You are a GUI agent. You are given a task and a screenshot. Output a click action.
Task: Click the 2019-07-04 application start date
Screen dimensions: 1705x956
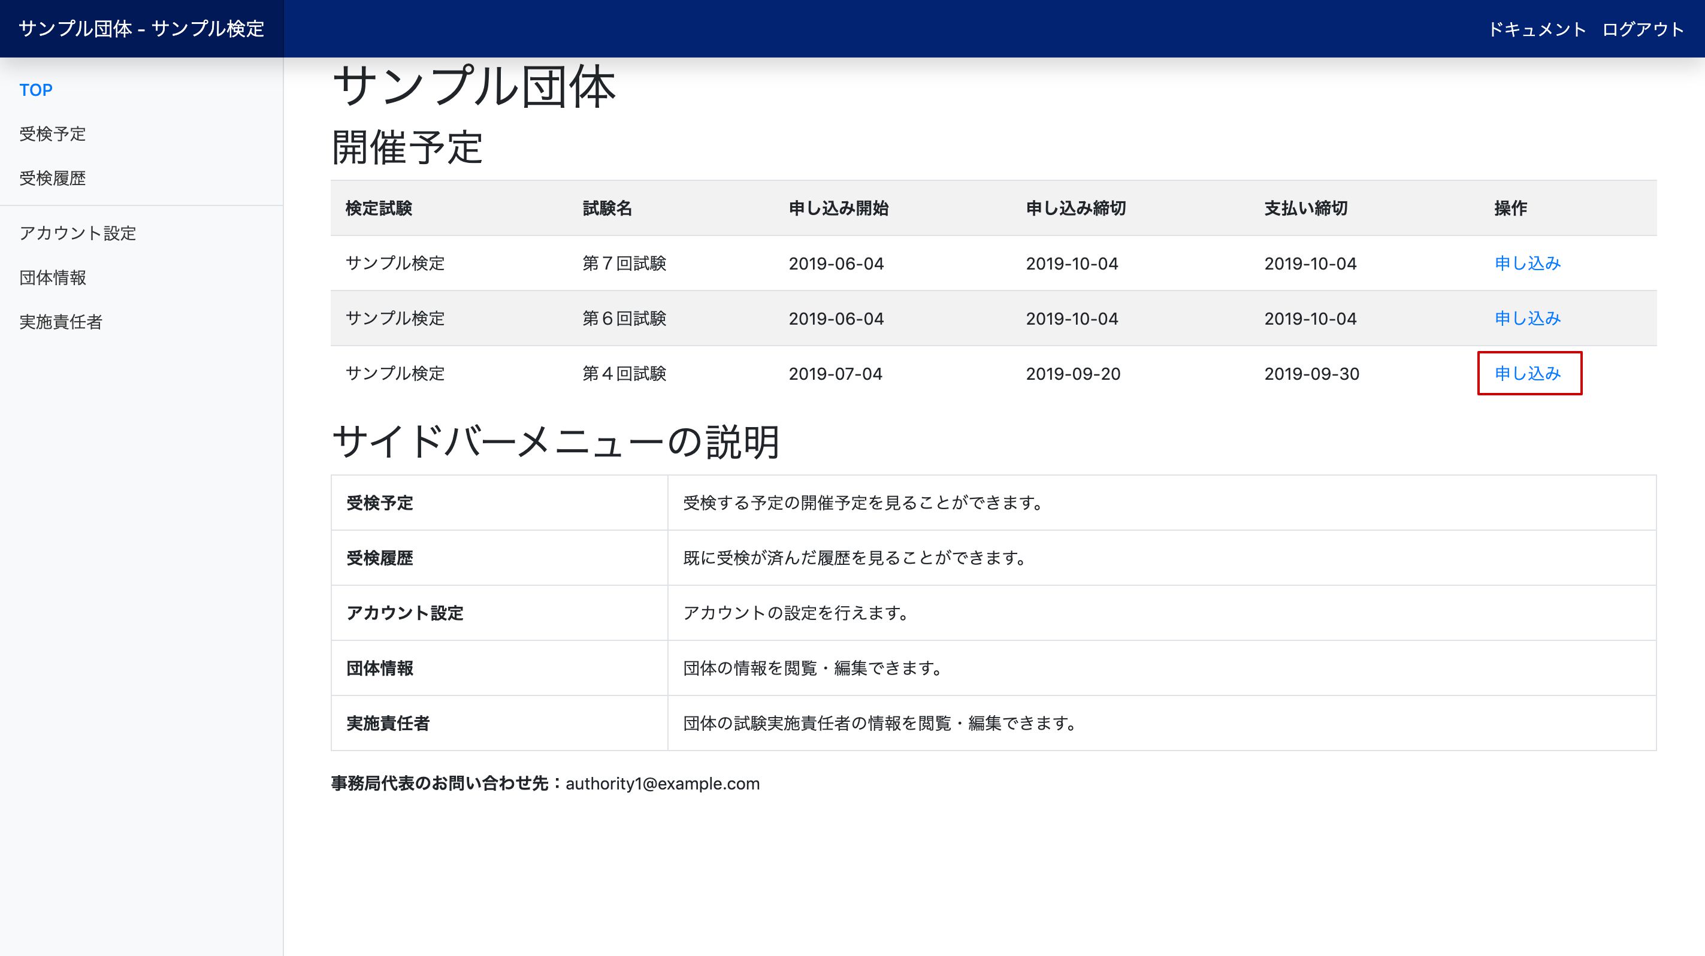pyautogui.click(x=835, y=374)
